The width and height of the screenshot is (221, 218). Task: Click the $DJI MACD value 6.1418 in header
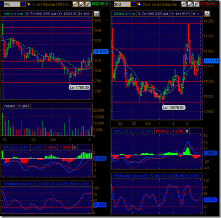[x=148, y=131]
